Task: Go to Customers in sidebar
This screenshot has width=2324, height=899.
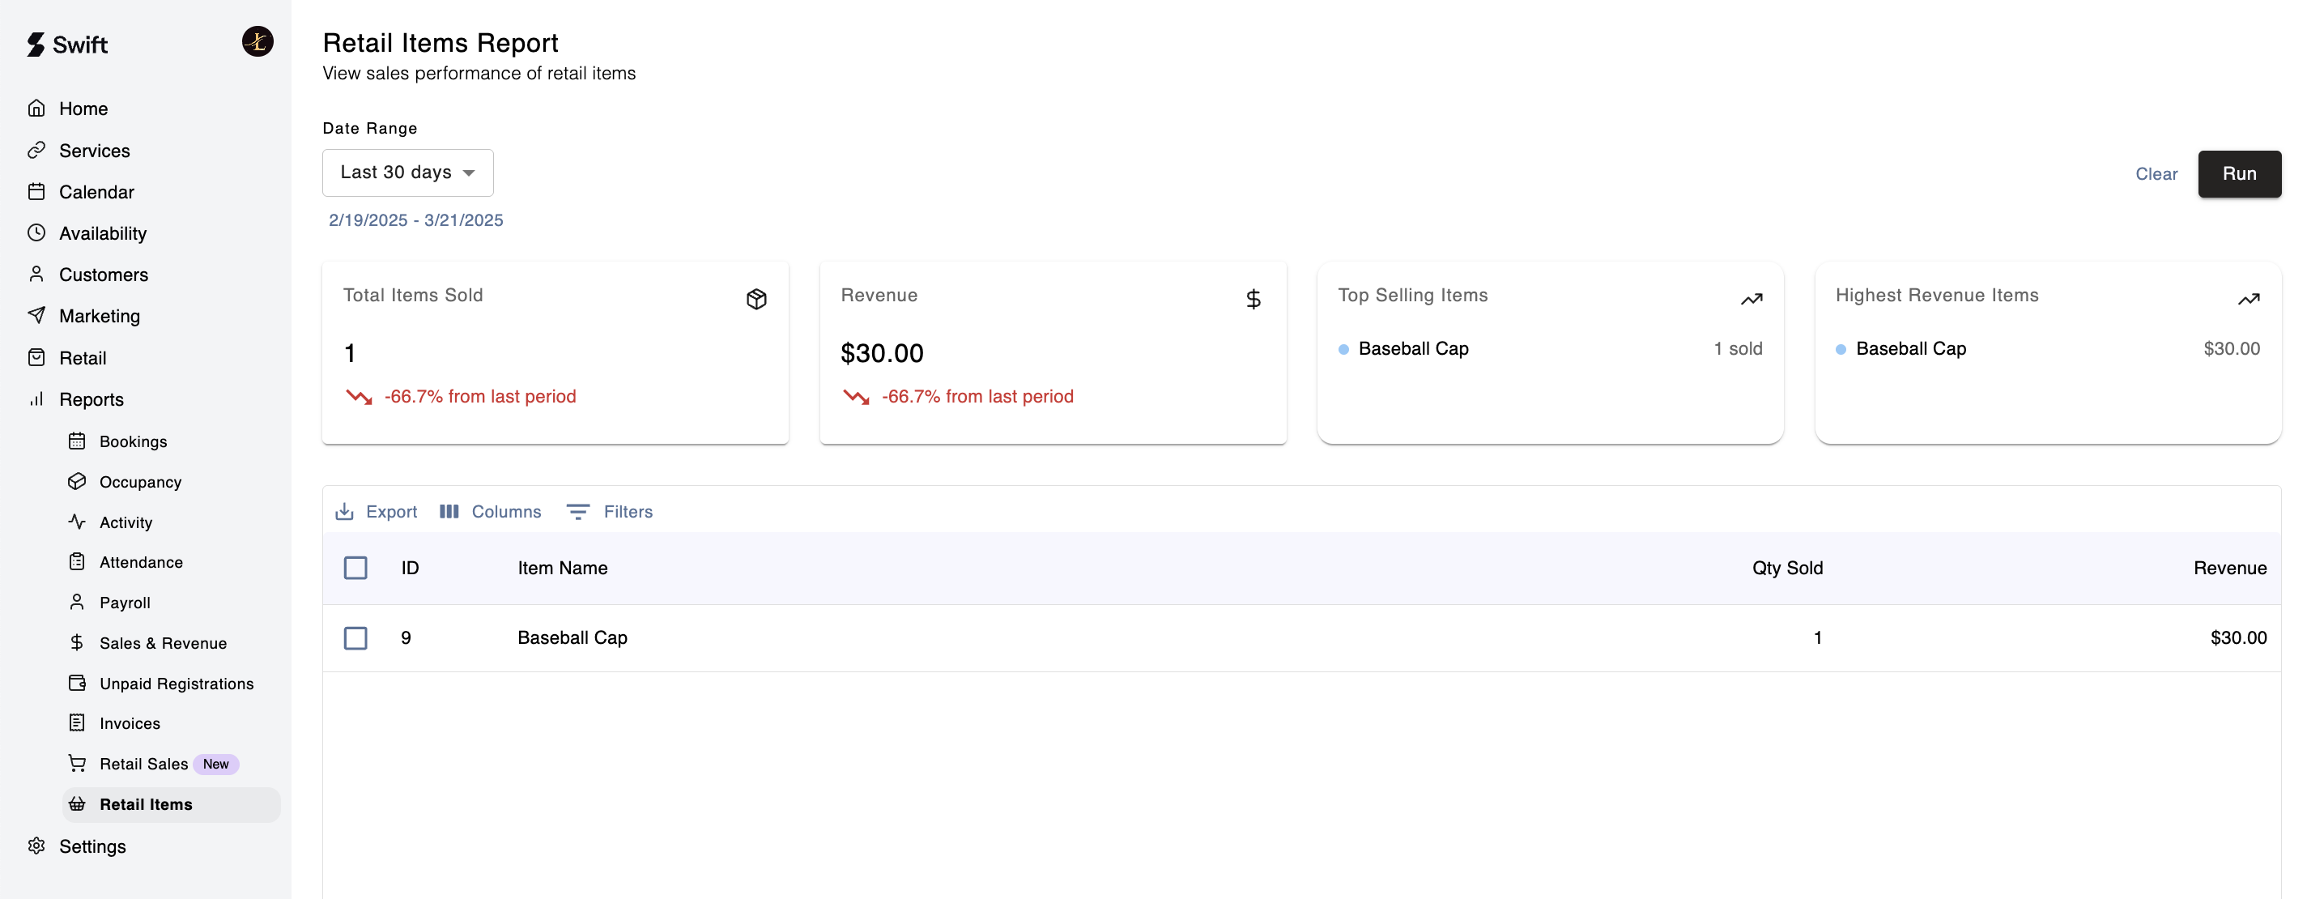Action: click(103, 275)
